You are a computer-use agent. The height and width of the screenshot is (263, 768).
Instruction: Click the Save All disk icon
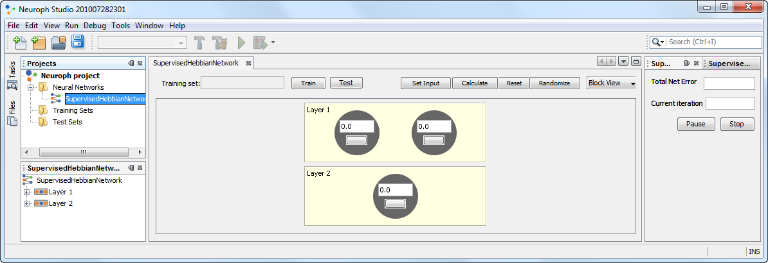click(78, 42)
